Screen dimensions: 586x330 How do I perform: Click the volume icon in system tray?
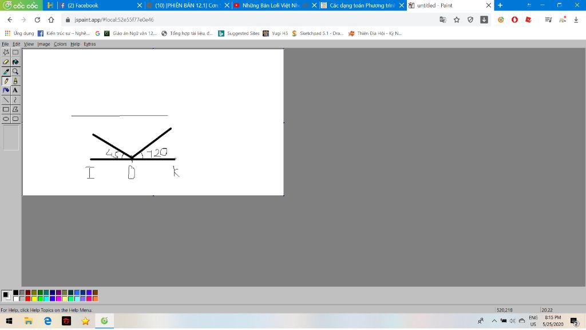tap(512, 321)
